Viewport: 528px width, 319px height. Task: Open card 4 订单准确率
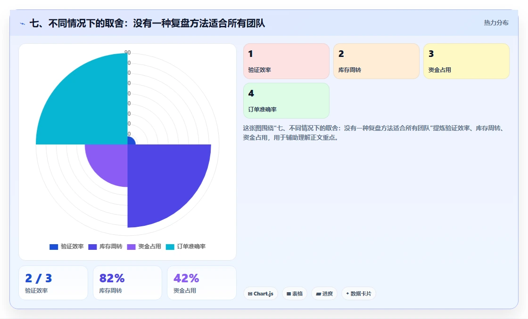click(286, 101)
